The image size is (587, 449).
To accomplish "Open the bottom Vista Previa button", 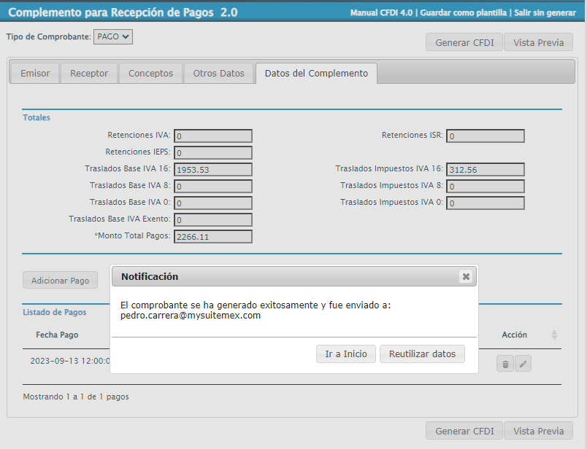I will (538, 431).
